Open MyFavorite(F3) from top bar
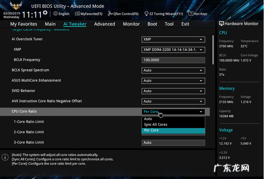 point(78,14)
